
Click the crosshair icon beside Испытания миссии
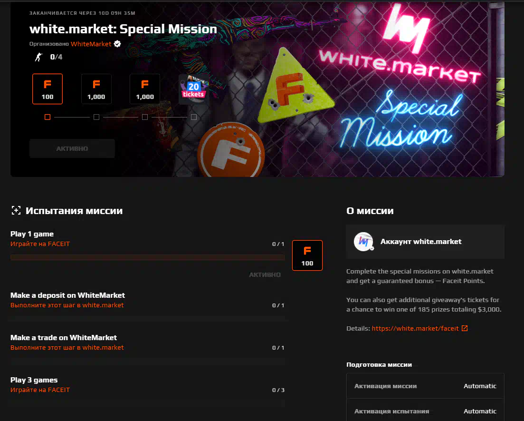pyautogui.click(x=16, y=210)
